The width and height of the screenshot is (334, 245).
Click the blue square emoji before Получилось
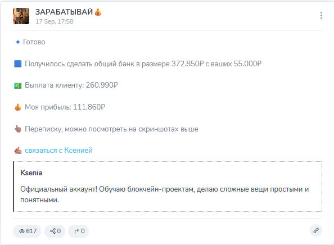click(17, 63)
